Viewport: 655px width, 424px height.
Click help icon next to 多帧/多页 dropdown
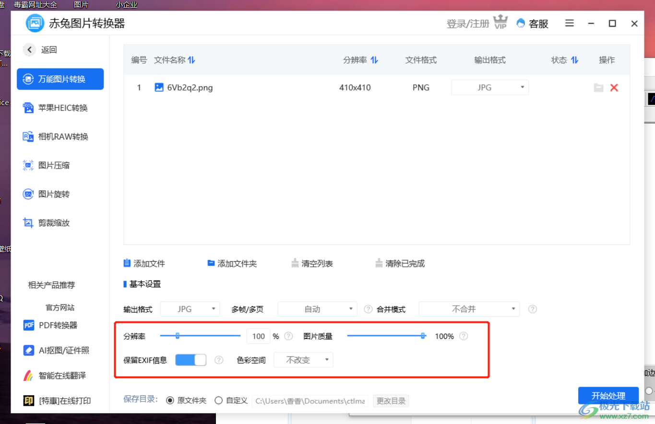click(x=368, y=309)
